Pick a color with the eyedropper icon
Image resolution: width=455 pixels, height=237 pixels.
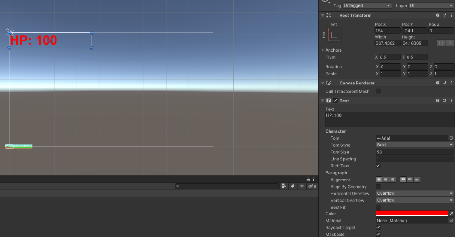(x=451, y=214)
